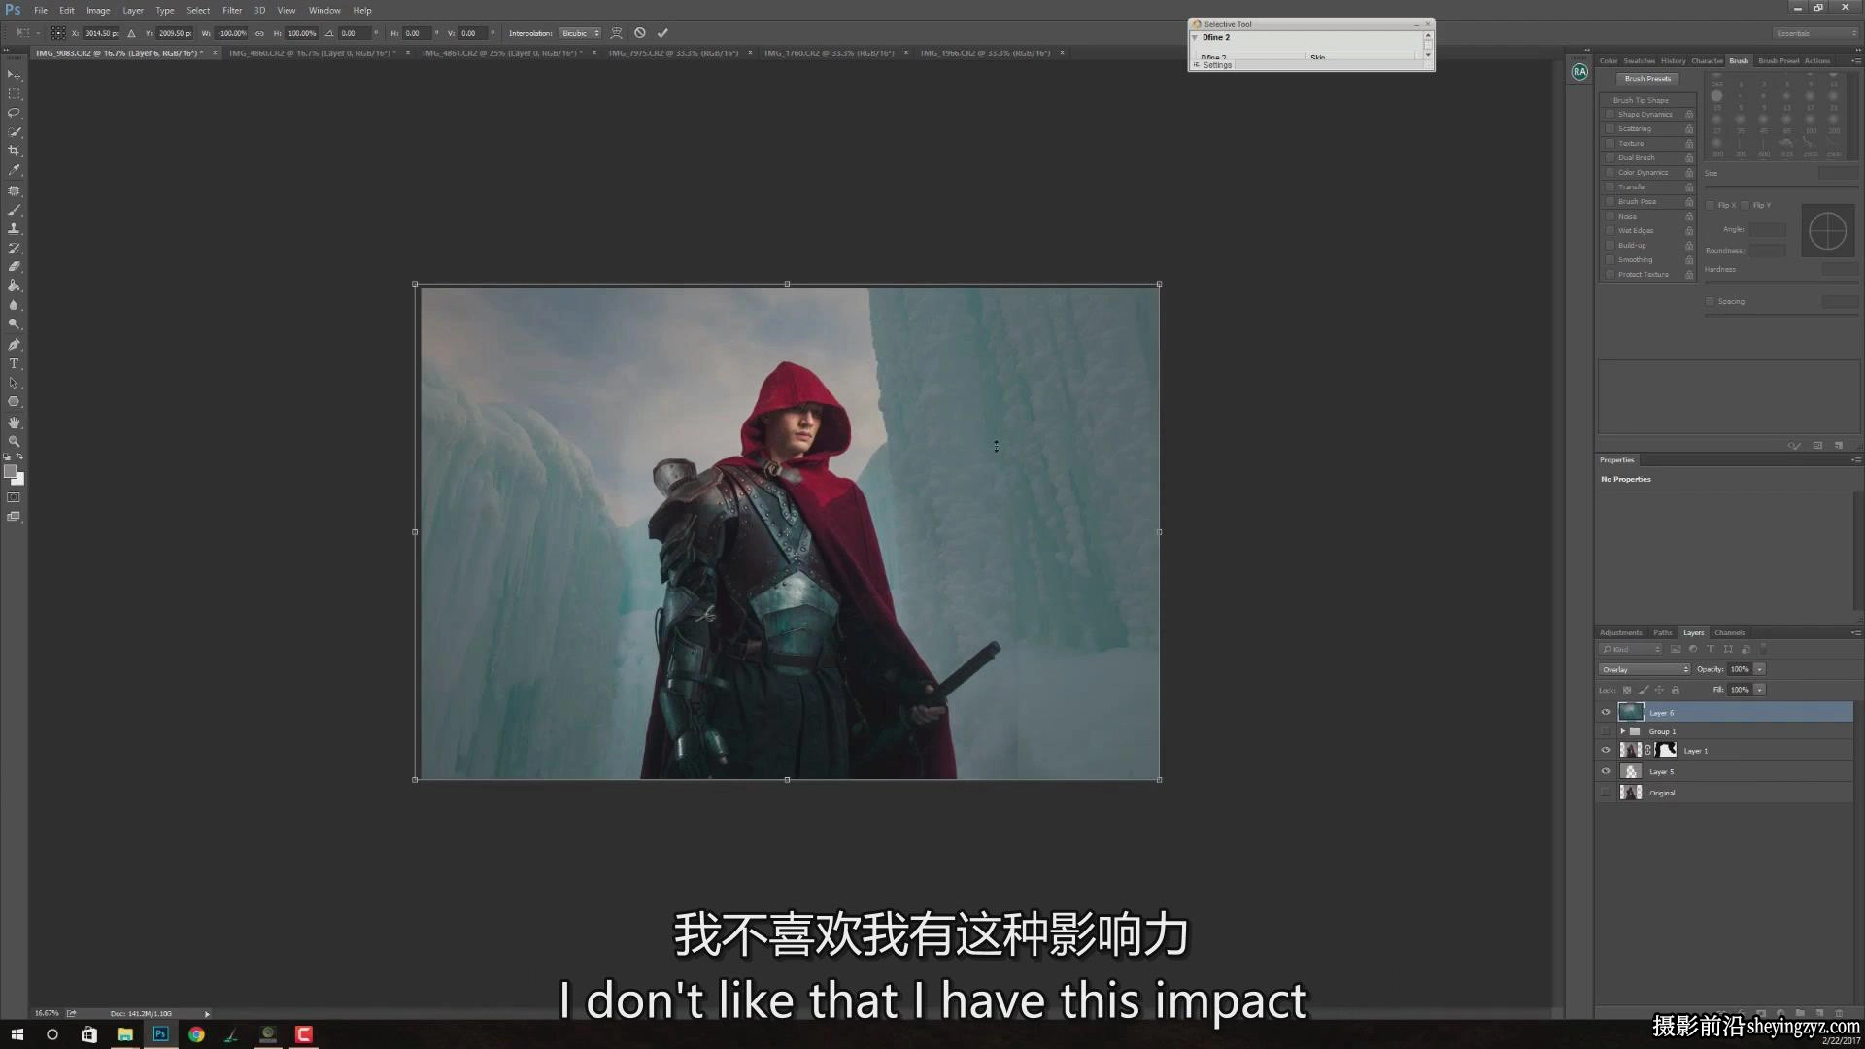Viewport: 1865px width, 1049px height.
Task: Switch to warp mode icon in options bar
Action: point(616,33)
